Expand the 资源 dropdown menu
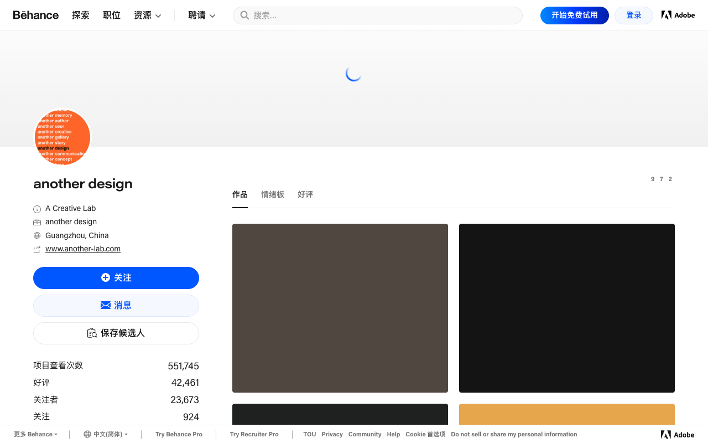Viewport: 708px width, 443px height. click(x=148, y=16)
